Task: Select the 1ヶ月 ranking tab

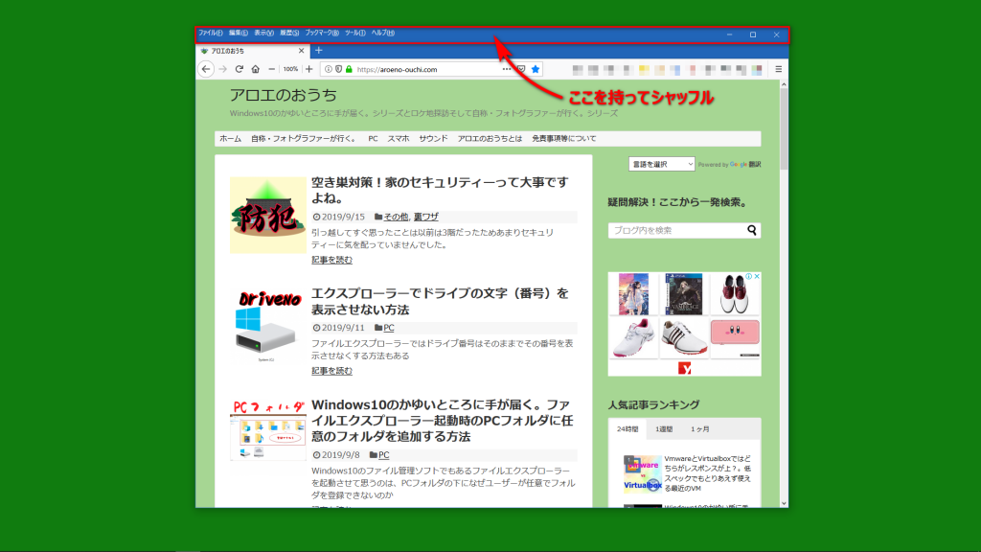Action: tap(700, 429)
